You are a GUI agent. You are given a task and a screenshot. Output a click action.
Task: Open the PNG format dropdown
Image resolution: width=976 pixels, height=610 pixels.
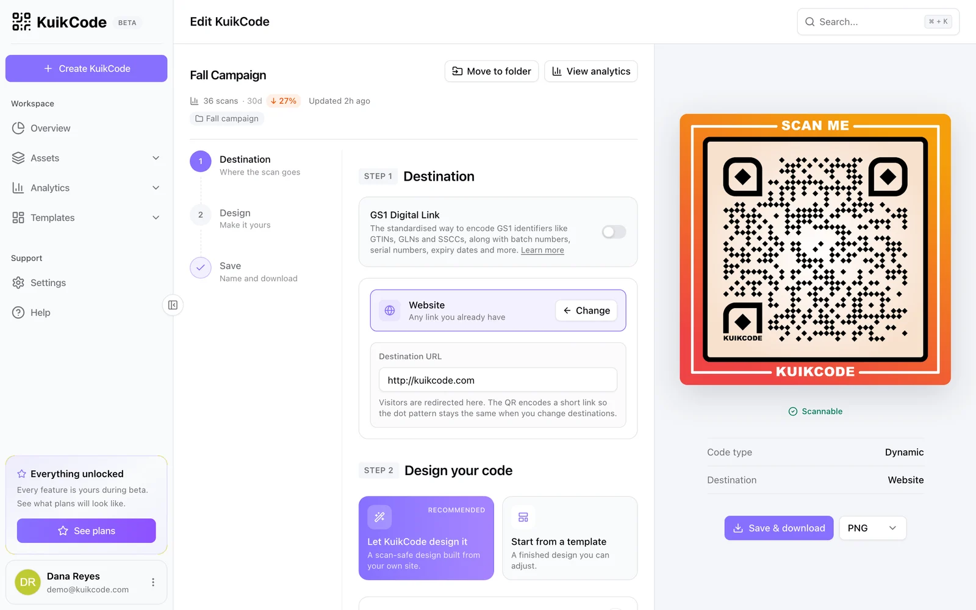[873, 528]
